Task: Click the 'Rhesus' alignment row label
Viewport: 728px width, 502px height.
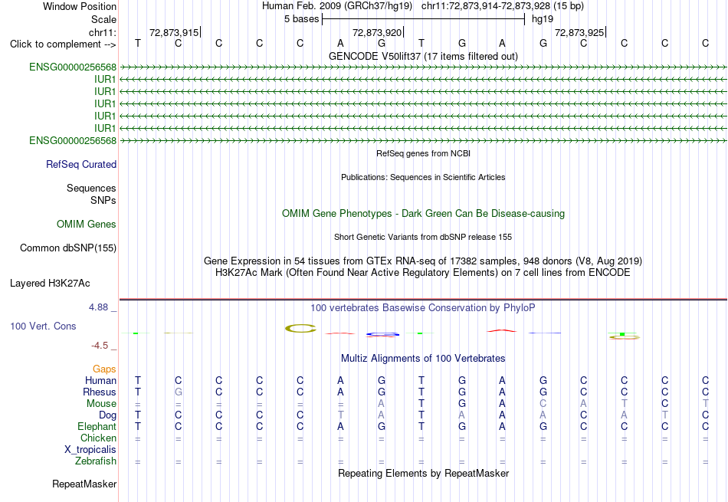Action: point(100,392)
